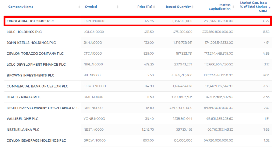The width and height of the screenshot is (276, 147).
Task: Open COMMERCIAL BANK OF CEYLON PLC link
Action: [x=37, y=86]
